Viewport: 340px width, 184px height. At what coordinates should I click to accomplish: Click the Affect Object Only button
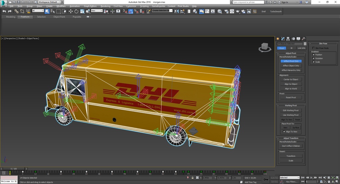(291, 66)
